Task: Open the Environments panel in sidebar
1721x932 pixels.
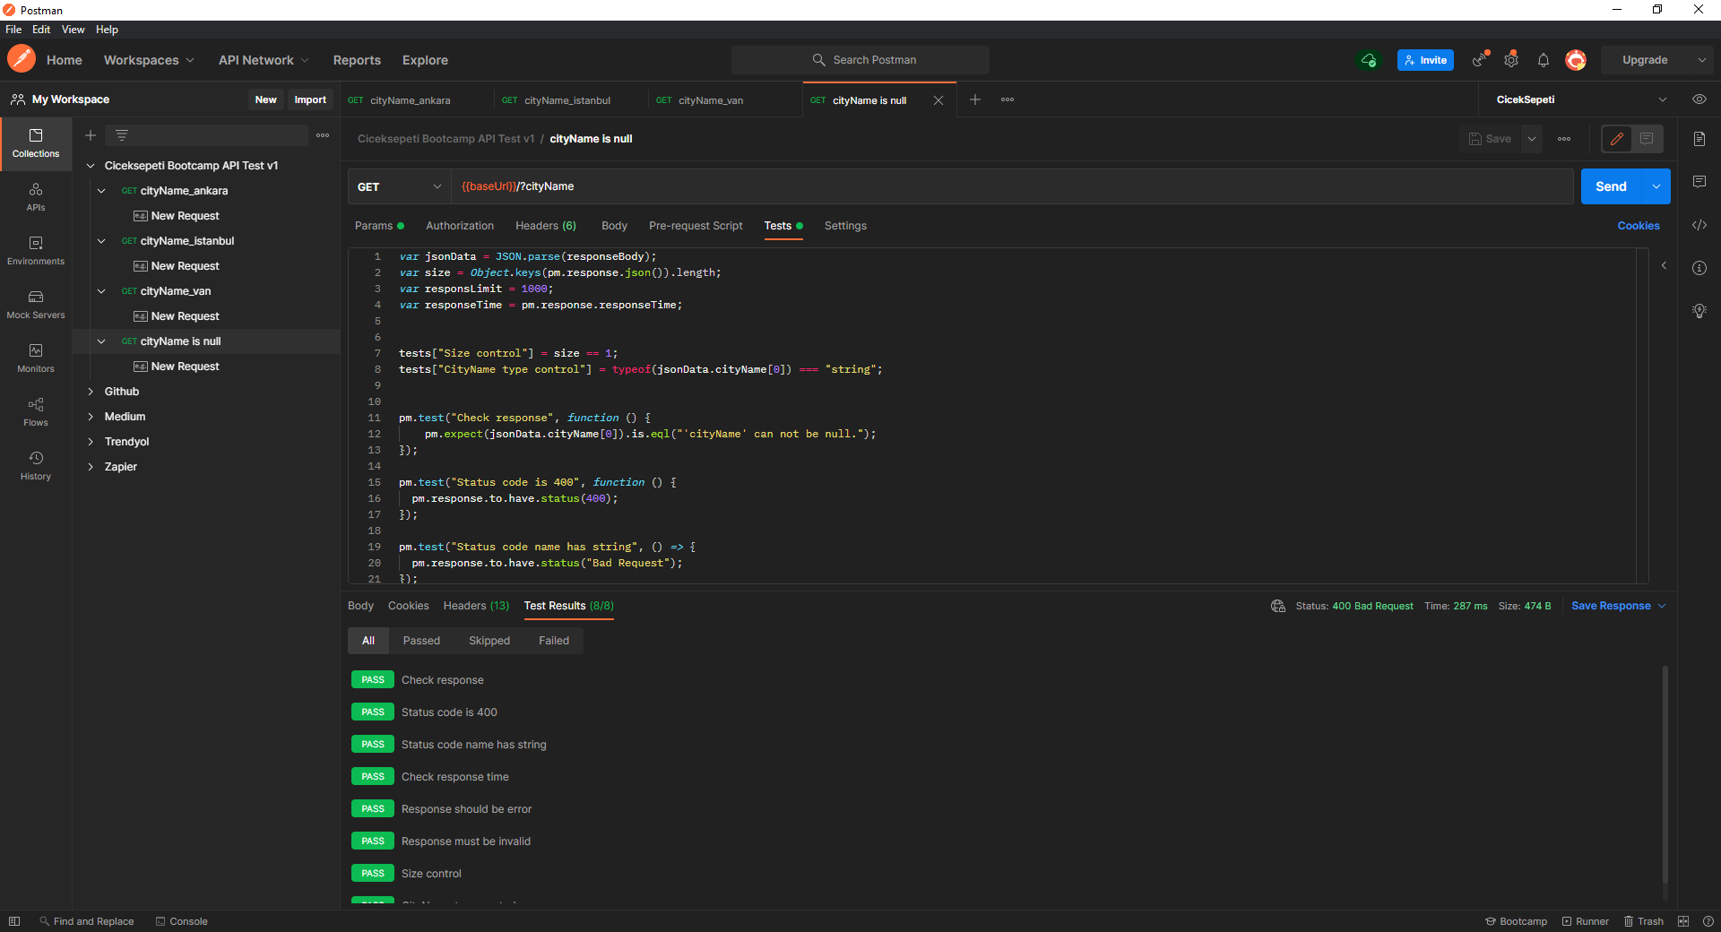Action: point(35,251)
